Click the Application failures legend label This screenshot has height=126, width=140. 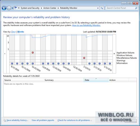pos(125,53)
